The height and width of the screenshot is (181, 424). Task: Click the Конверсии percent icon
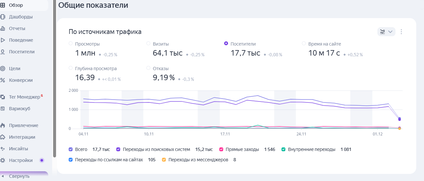tap(3, 80)
